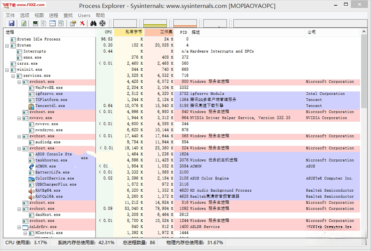Screen dimensions: 371x251
Task: Open the Users menu
Action: (84, 15)
